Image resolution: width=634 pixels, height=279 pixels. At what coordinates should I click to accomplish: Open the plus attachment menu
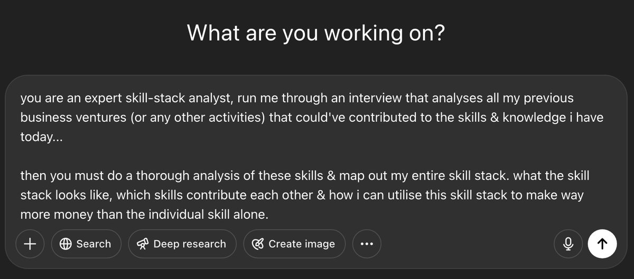30,244
